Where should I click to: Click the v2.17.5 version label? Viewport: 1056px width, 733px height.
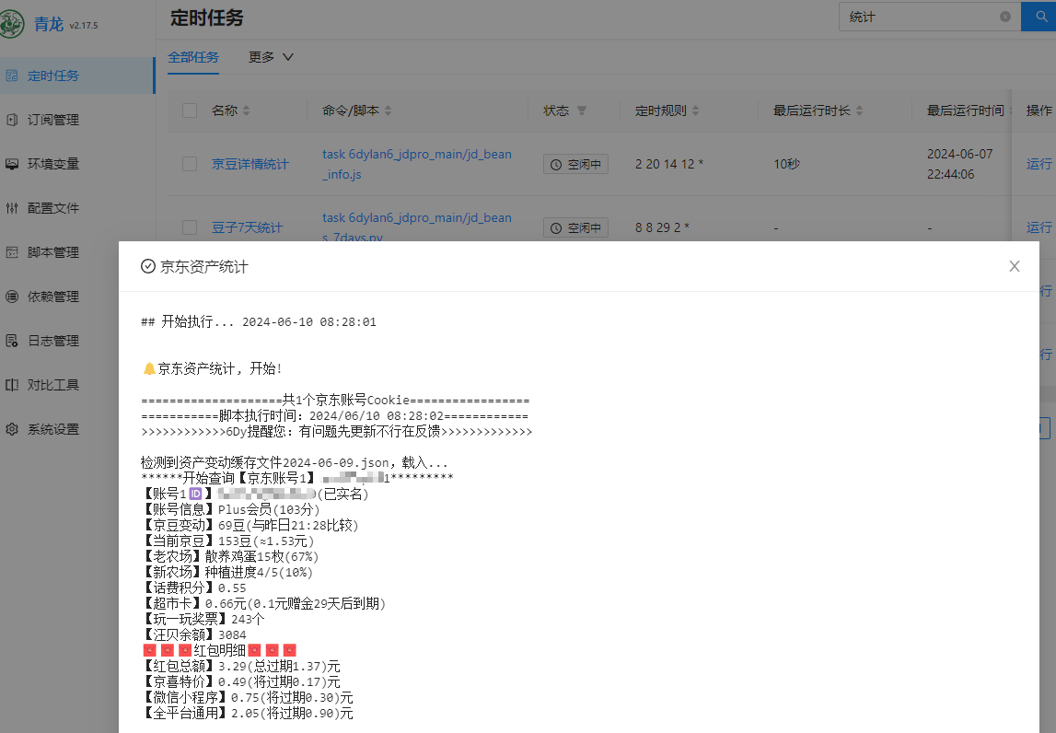point(84,26)
